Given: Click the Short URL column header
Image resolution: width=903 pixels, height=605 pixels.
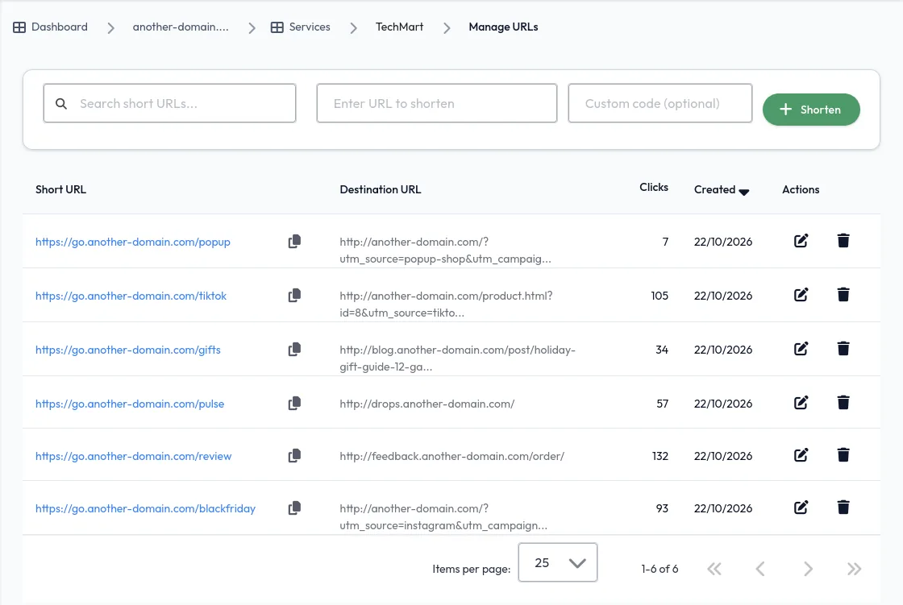Looking at the screenshot, I should [x=60, y=189].
